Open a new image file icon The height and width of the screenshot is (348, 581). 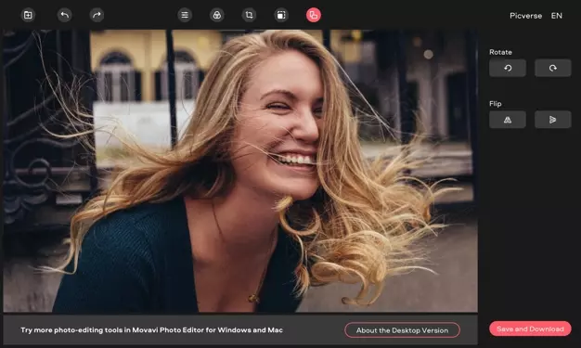(28, 15)
